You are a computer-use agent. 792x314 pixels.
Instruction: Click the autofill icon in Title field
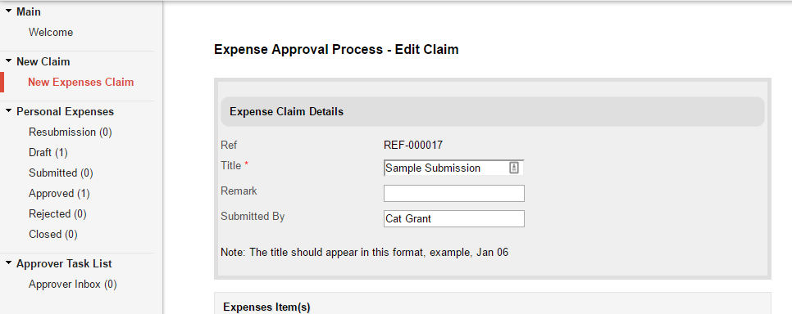[x=514, y=168]
